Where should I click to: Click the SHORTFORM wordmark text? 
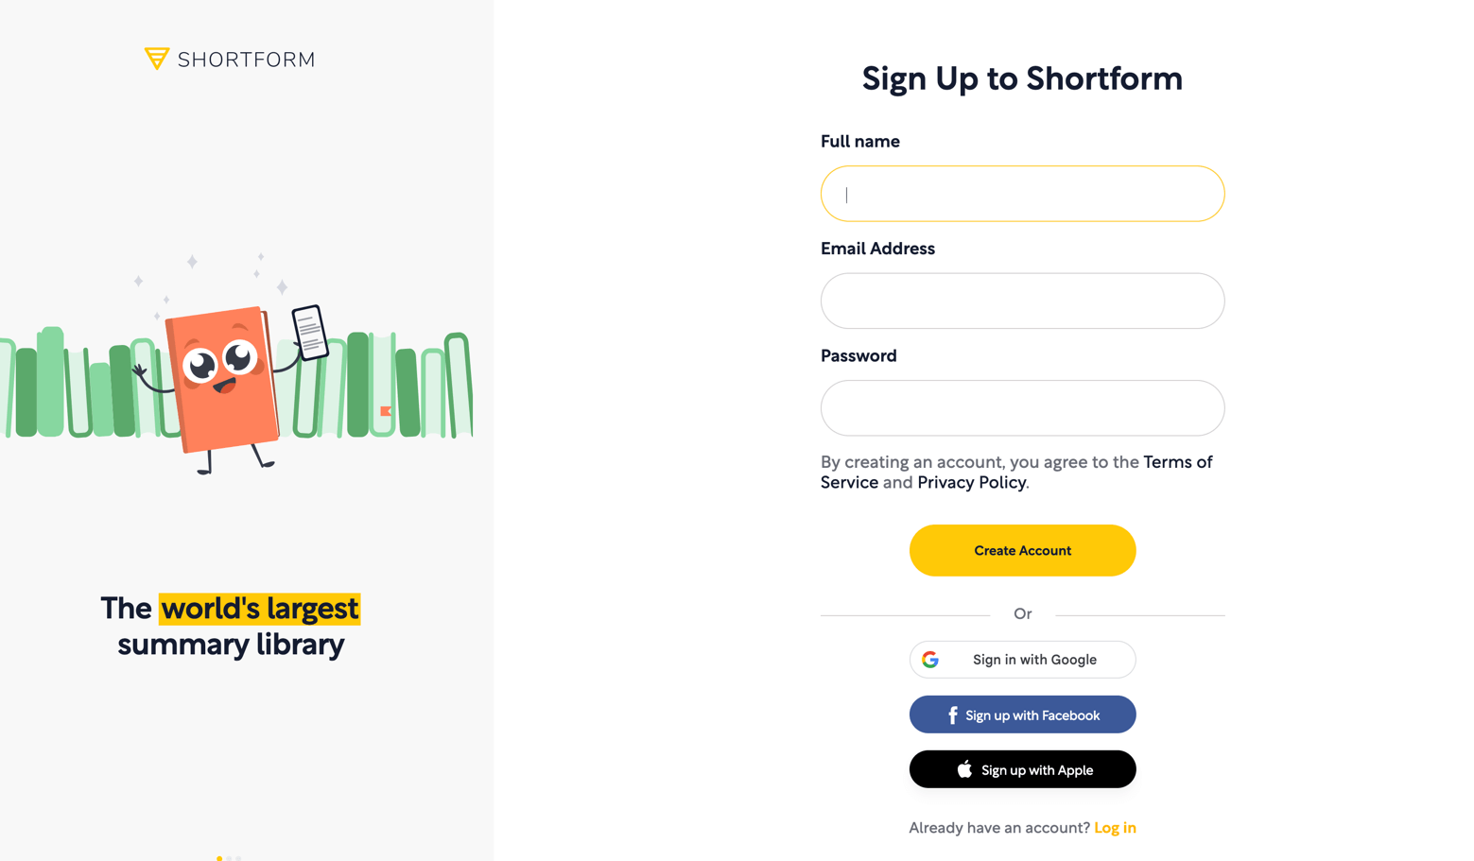(246, 60)
